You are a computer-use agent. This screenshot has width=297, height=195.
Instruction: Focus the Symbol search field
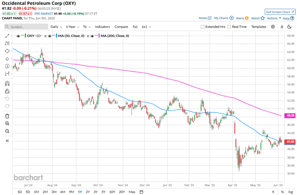point(26,27)
